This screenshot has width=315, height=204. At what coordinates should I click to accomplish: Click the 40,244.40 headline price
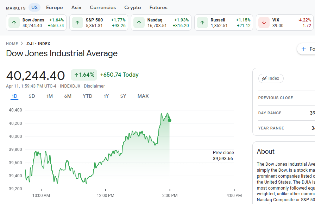point(35,76)
